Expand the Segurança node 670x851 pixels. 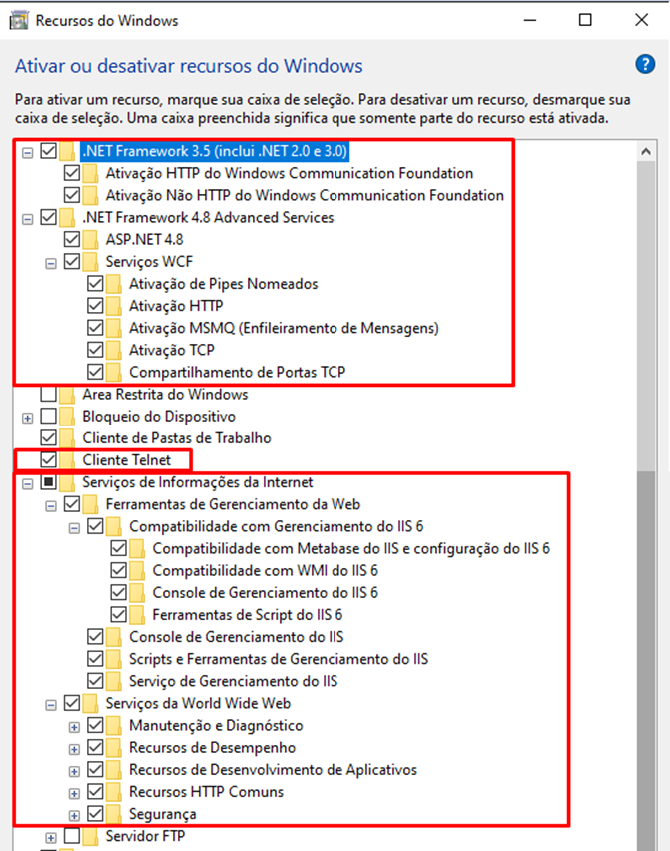74,816
